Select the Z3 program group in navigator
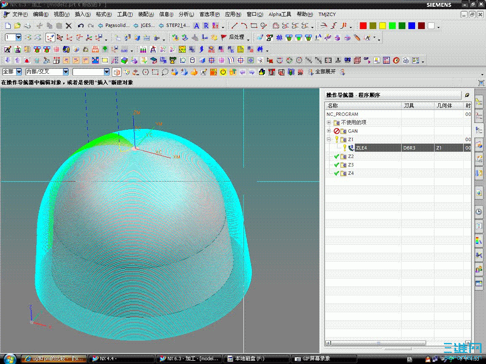 (351, 165)
